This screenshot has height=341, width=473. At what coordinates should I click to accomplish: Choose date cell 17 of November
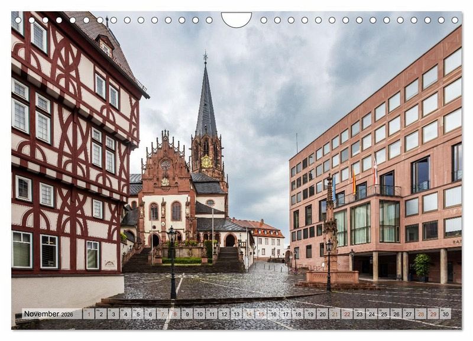286,314
